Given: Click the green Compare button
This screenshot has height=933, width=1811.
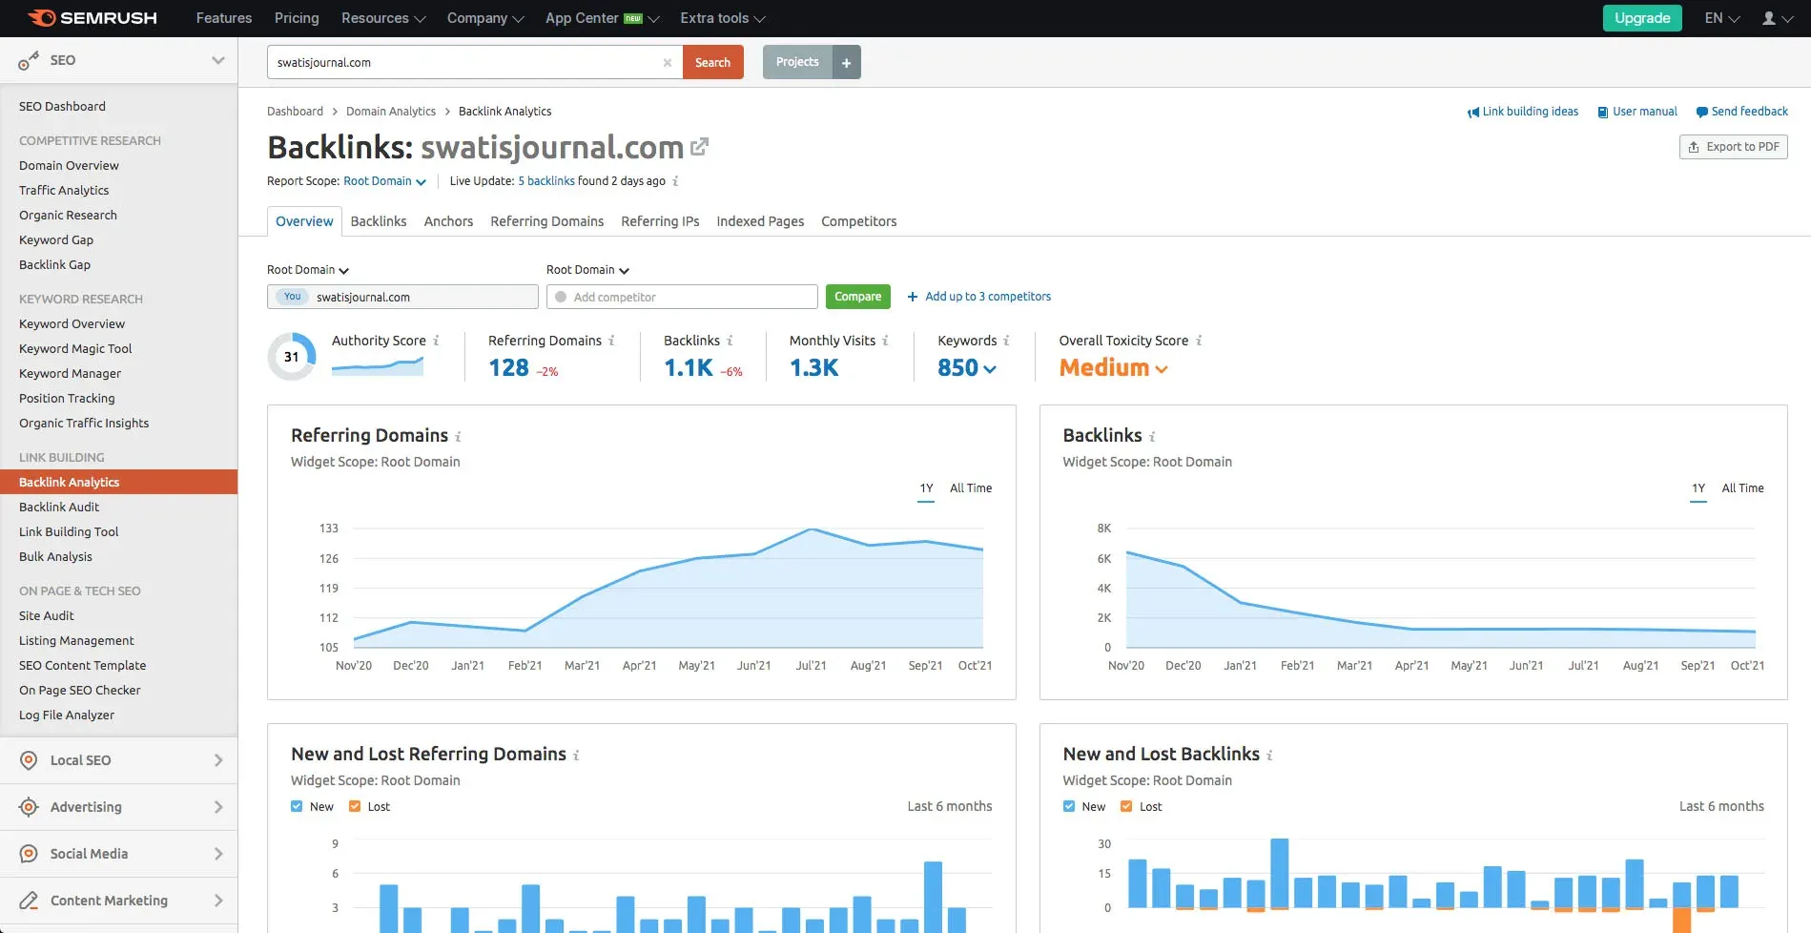Looking at the screenshot, I should [x=858, y=297].
